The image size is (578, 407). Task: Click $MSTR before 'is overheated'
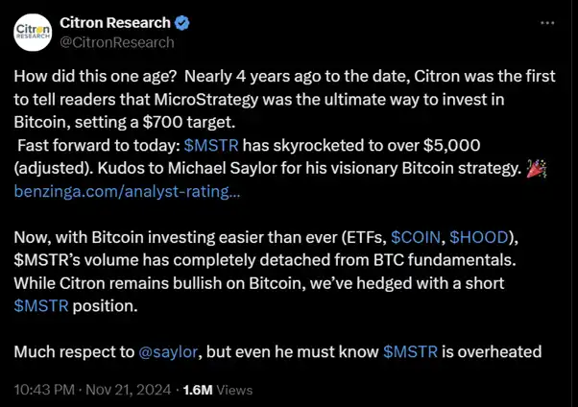[x=410, y=351]
